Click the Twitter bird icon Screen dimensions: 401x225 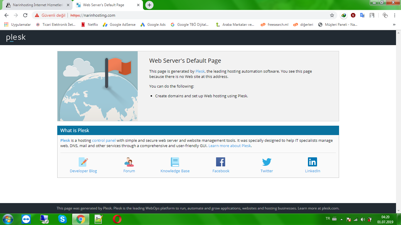[x=267, y=162]
